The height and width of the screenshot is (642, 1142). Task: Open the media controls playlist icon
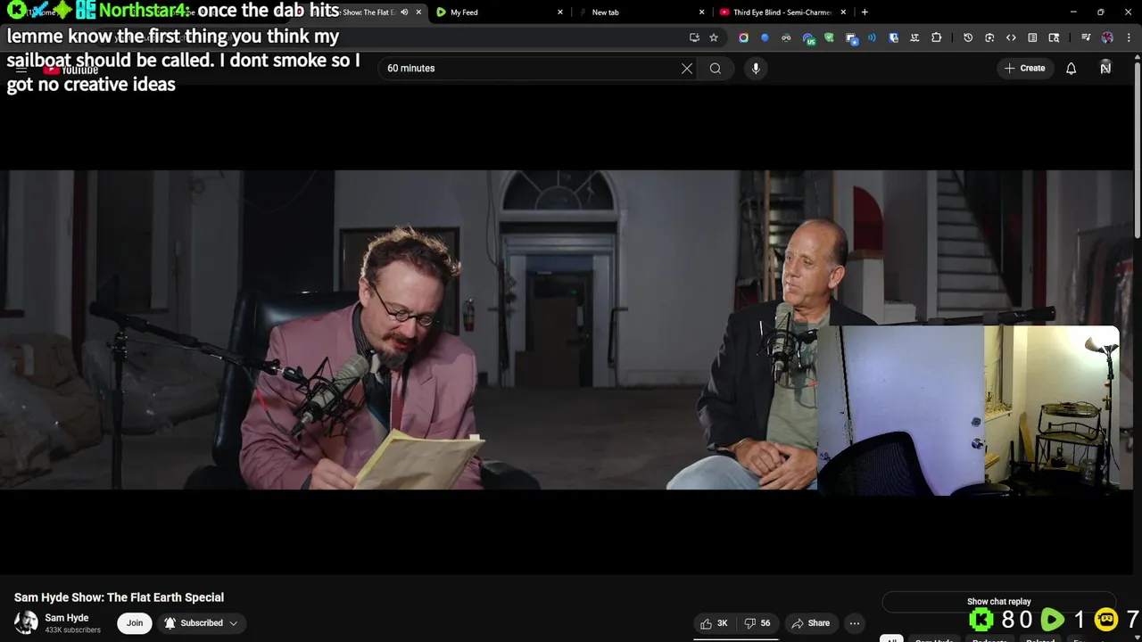(1086, 37)
